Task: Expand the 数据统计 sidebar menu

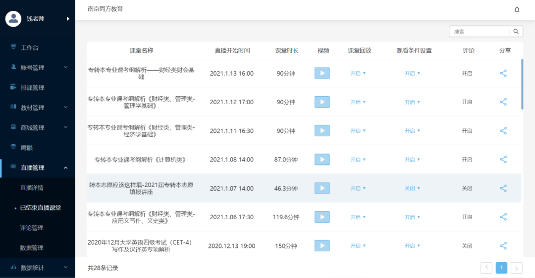Action: [x=38, y=268]
